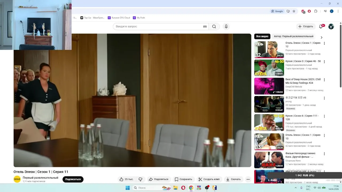Open Chrome profile icon
This screenshot has width=342, height=192.
click(x=332, y=11)
